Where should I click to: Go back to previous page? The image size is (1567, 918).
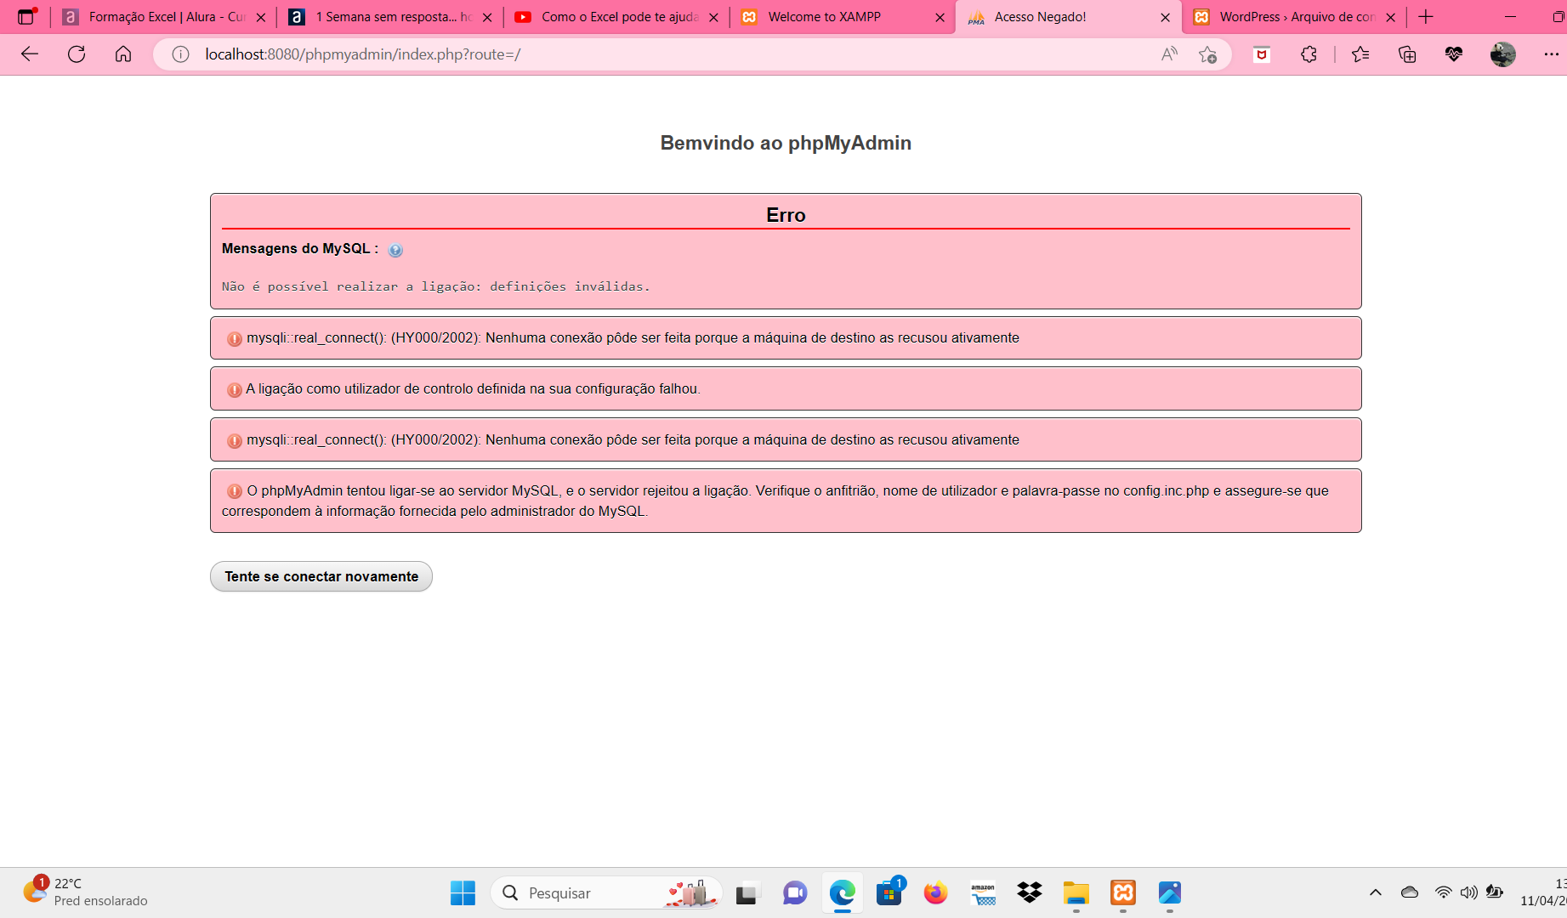pos(30,54)
